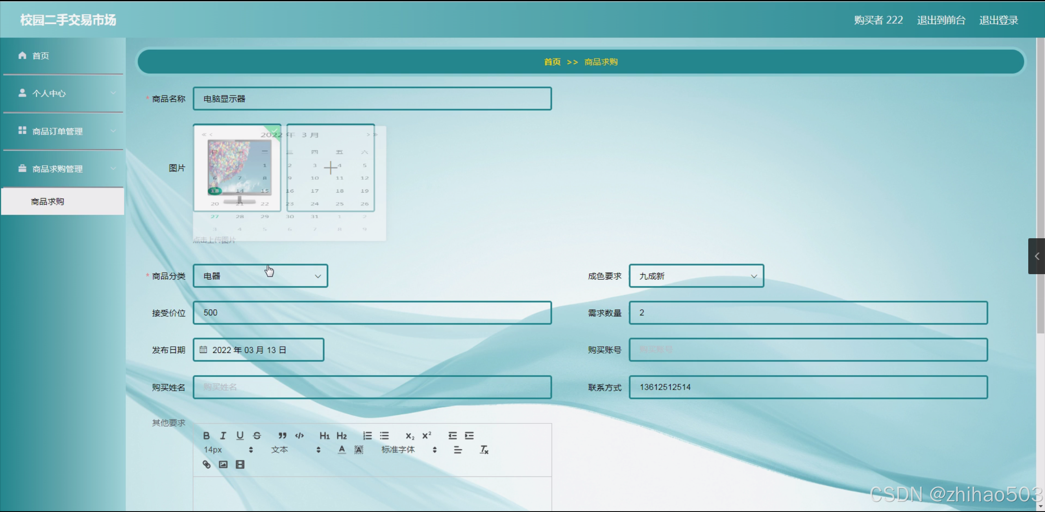This screenshot has width=1045, height=512.
Task: Expand the collapsed side panel arrow at the right edge
Action: tap(1036, 256)
